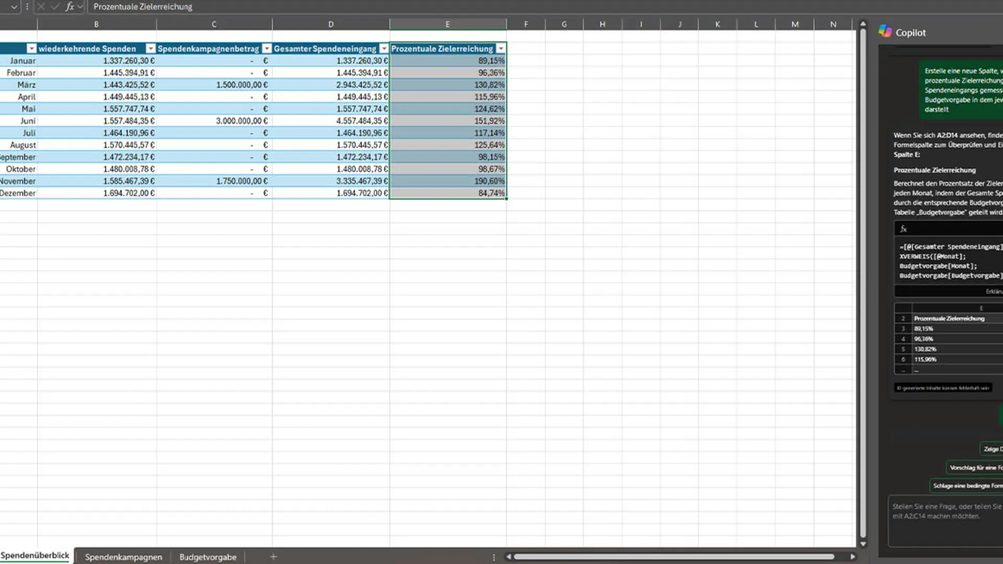Image resolution: width=1003 pixels, height=564 pixels.
Task: Select column F header
Action: pyautogui.click(x=526, y=24)
